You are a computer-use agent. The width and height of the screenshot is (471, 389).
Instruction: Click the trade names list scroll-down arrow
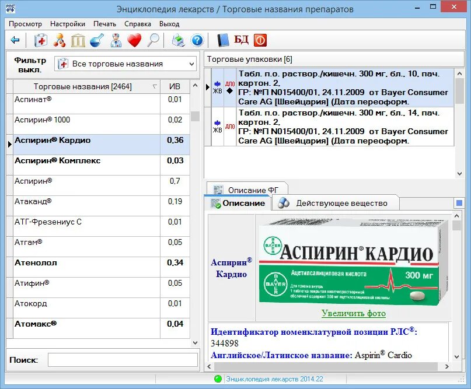195,343
